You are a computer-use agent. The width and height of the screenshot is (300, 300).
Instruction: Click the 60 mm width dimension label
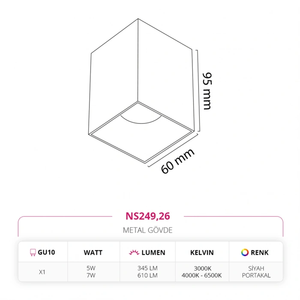coord(177,161)
